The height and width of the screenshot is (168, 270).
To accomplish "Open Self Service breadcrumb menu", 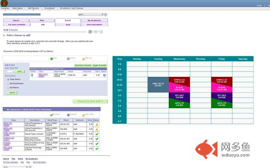I will pyautogui.click(x=33, y=8).
